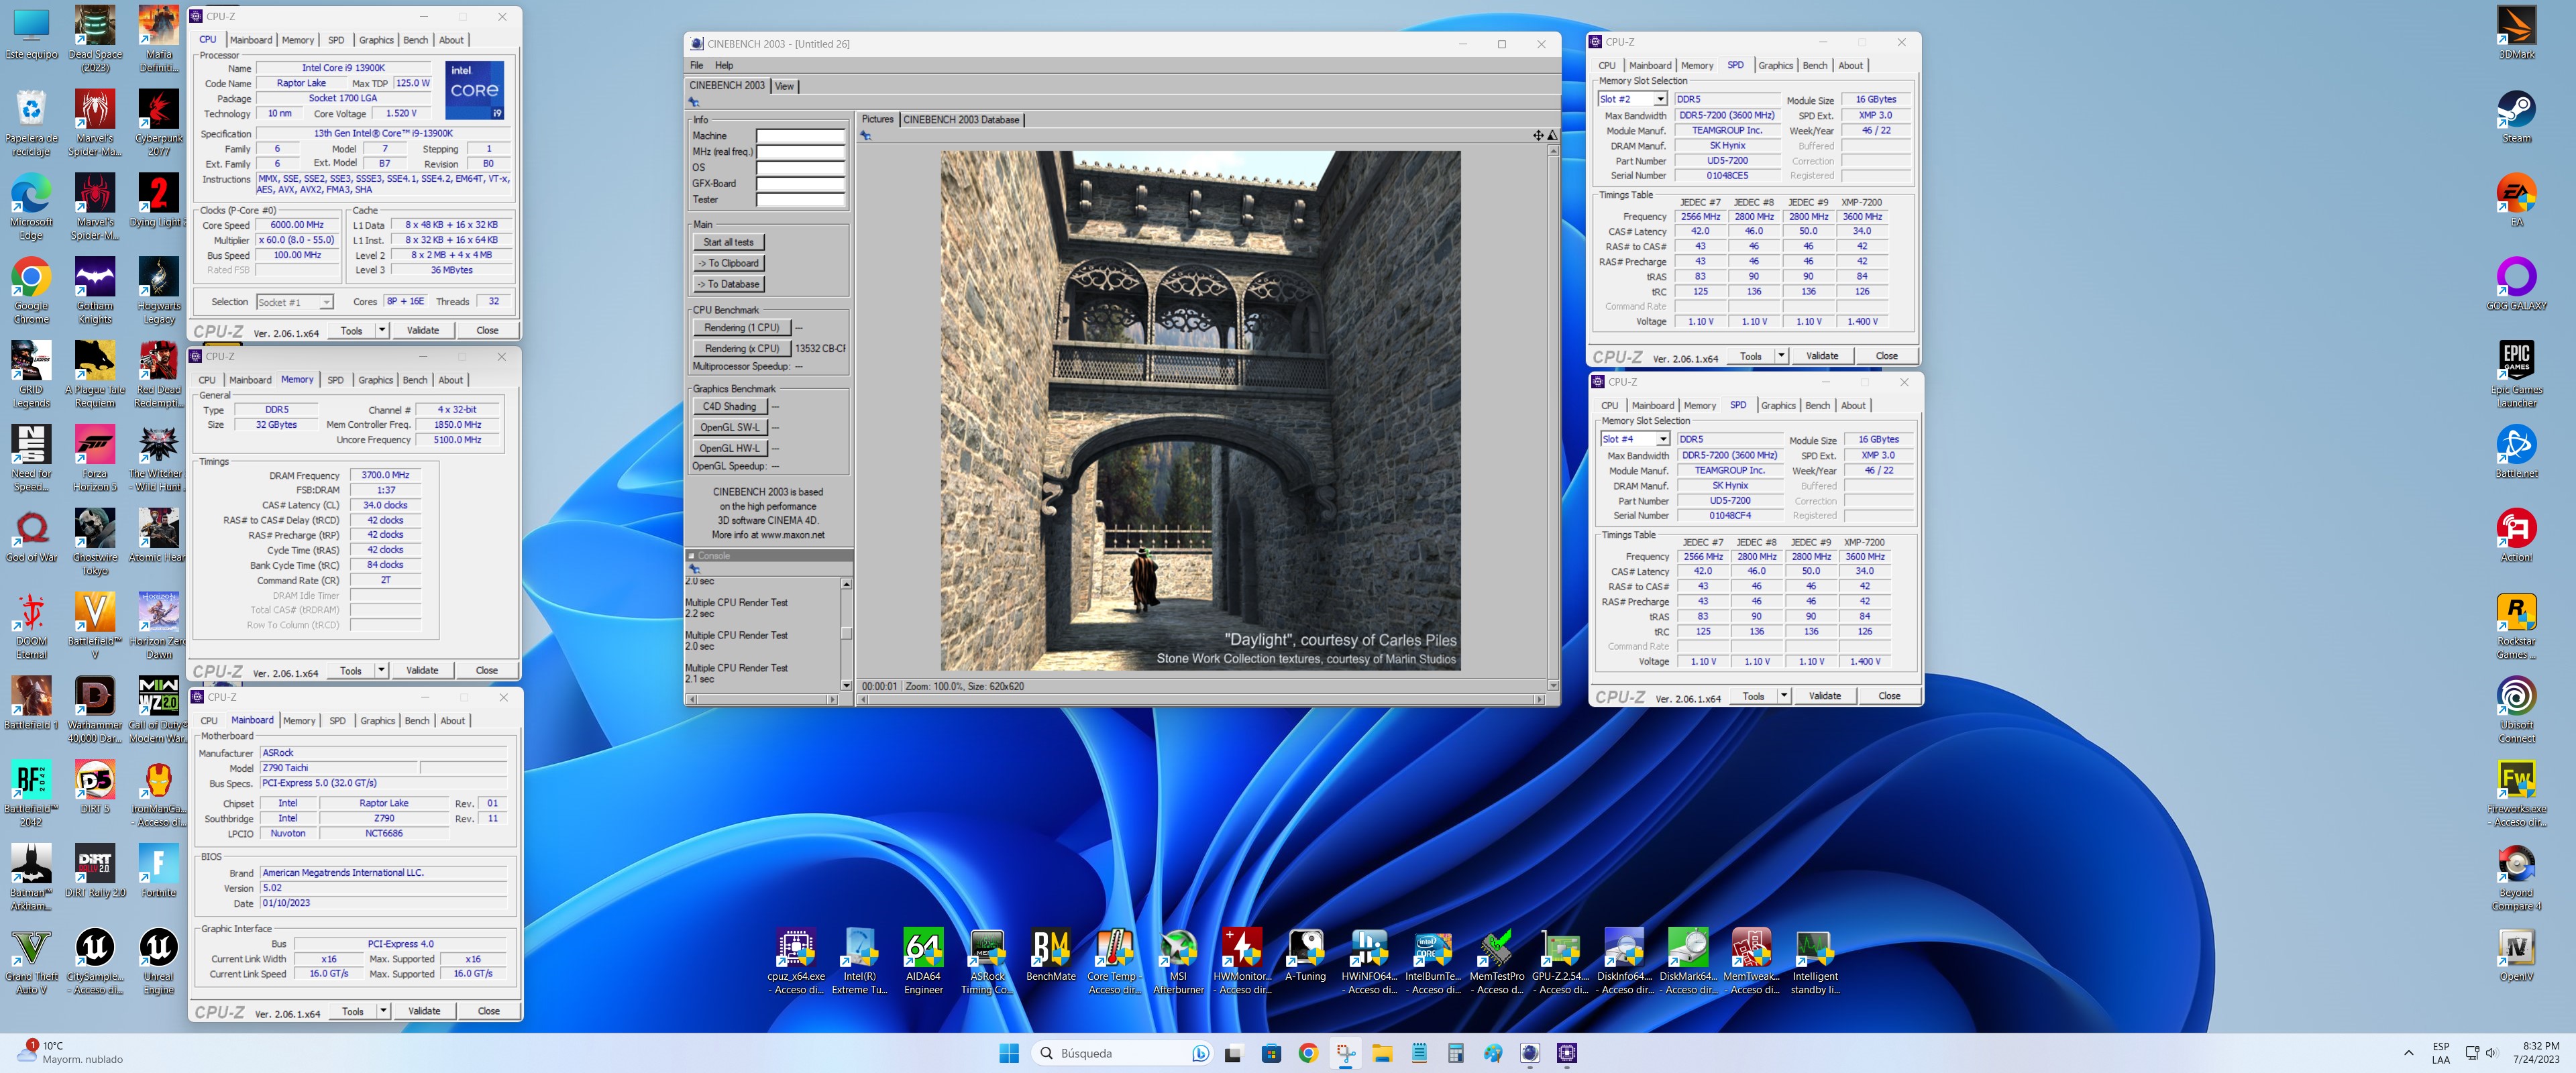Launch the MemTestPro desktop shortcut

click(1497, 961)
